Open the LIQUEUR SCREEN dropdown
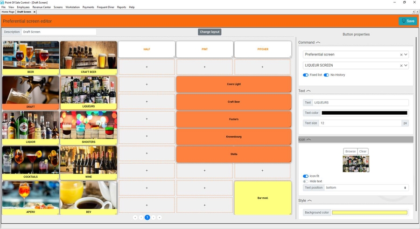Screen dimensions: 420x229 (x=406, y=65)
